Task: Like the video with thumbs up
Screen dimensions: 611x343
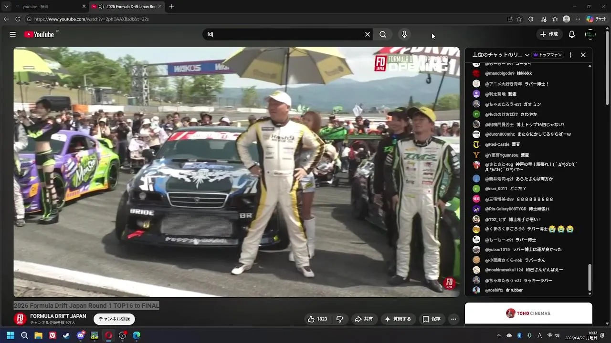Action: point(318,319)
